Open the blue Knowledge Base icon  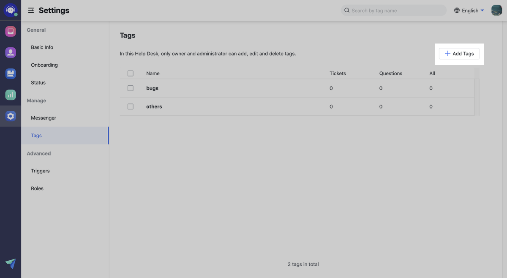pos(10,73)
